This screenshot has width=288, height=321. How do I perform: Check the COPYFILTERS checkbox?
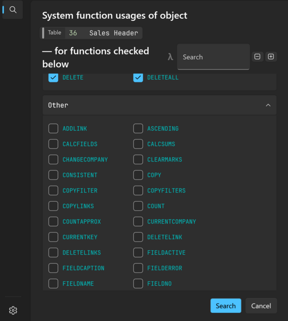tap(138, 191)
